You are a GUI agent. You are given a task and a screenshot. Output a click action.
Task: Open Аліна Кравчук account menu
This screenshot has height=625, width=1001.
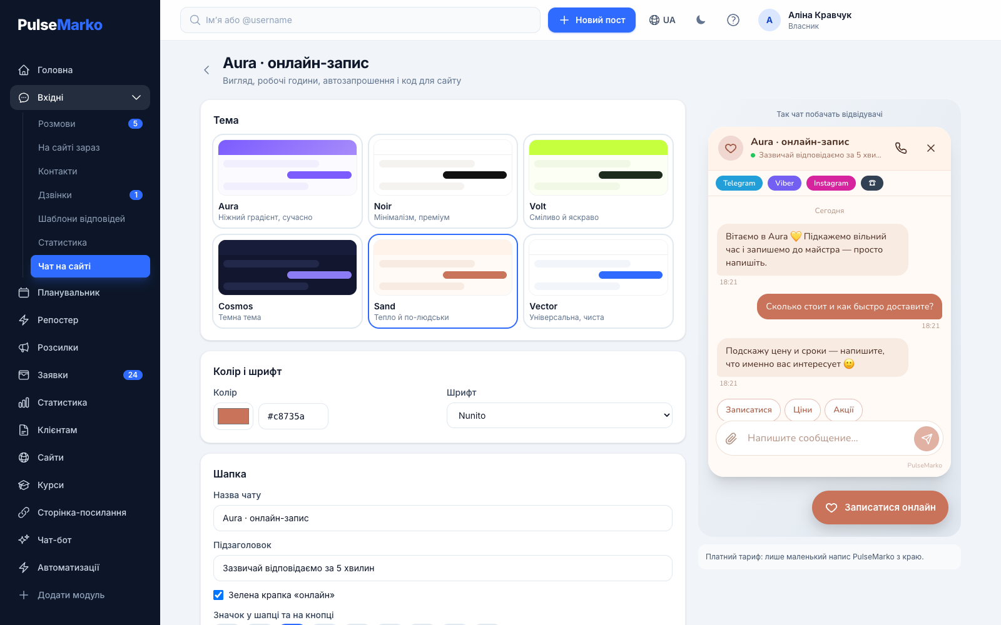pyautogui.click(x=806, y=20)
